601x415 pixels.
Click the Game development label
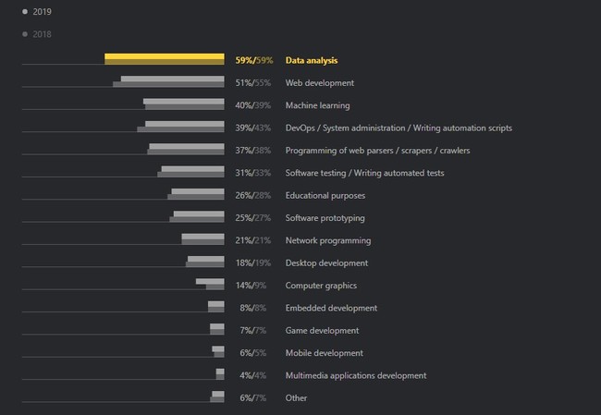click(x=322, y=330)
